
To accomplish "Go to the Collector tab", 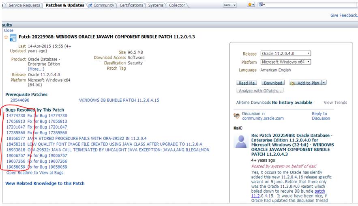I will pos(177,5).
